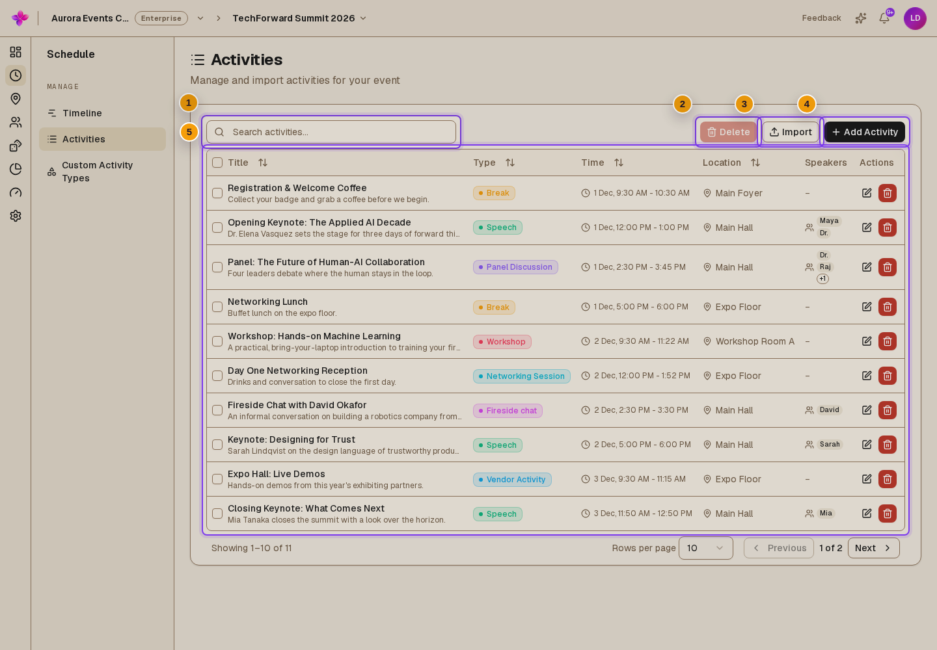Click Add Activity button
This screenshot has width=937, height=650.
click(x=865, y=132)
